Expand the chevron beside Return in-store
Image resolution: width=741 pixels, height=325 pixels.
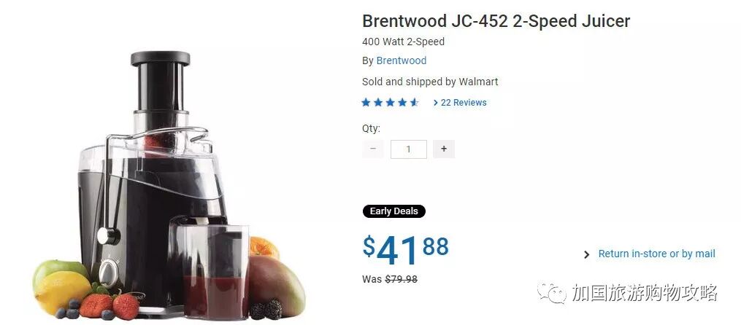coord(587,255)
